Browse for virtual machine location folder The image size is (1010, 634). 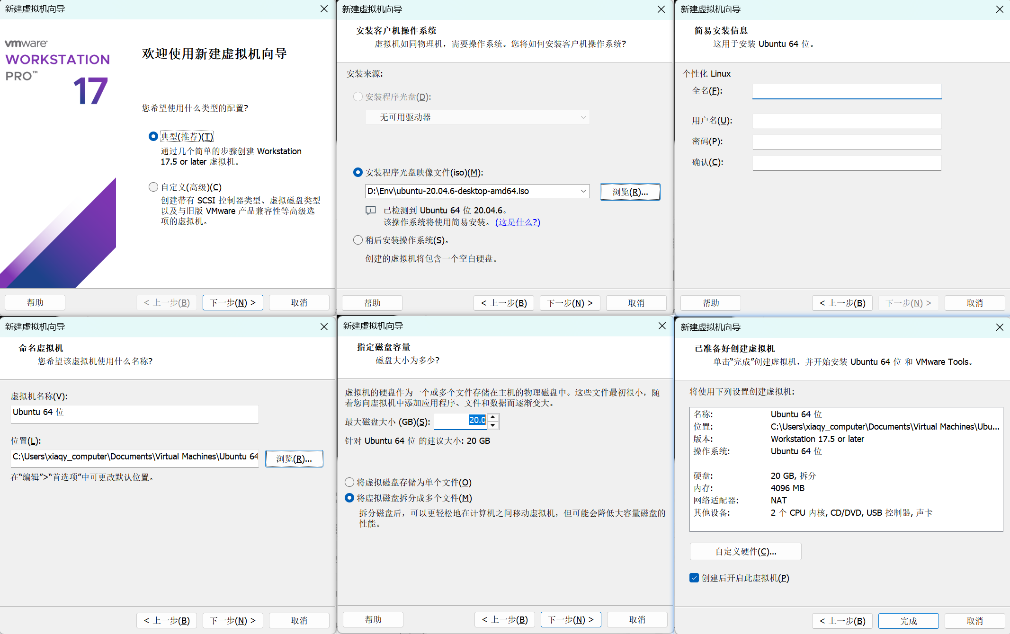[294, 458]
